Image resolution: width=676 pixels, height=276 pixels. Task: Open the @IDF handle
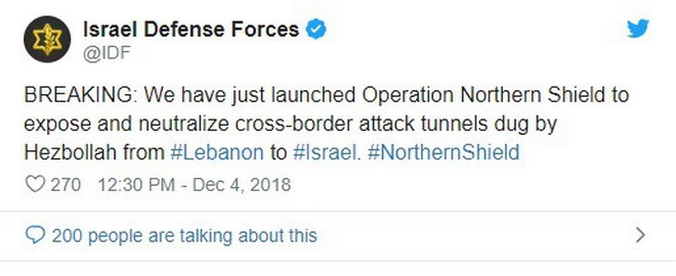point(106,53)
